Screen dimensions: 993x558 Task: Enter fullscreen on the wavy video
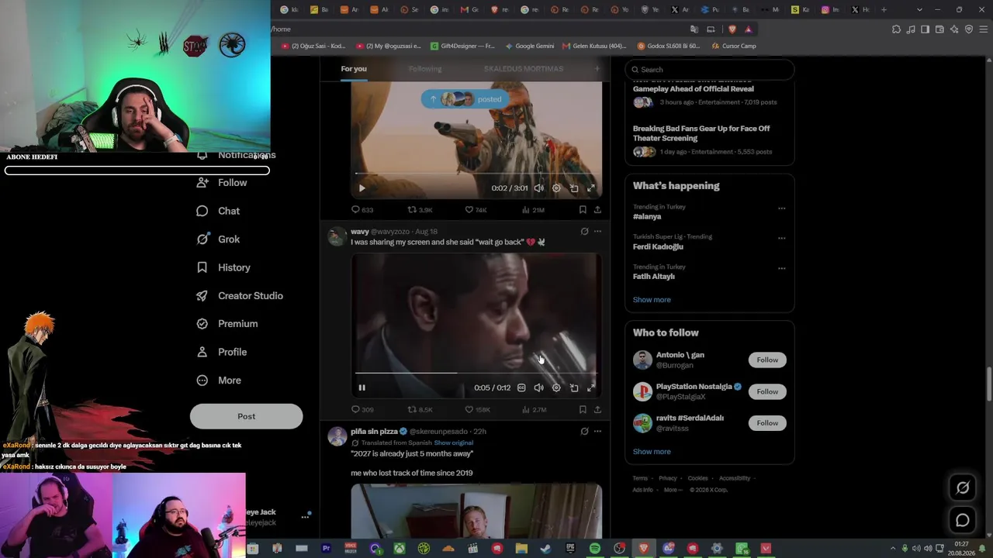pos(591,387)
